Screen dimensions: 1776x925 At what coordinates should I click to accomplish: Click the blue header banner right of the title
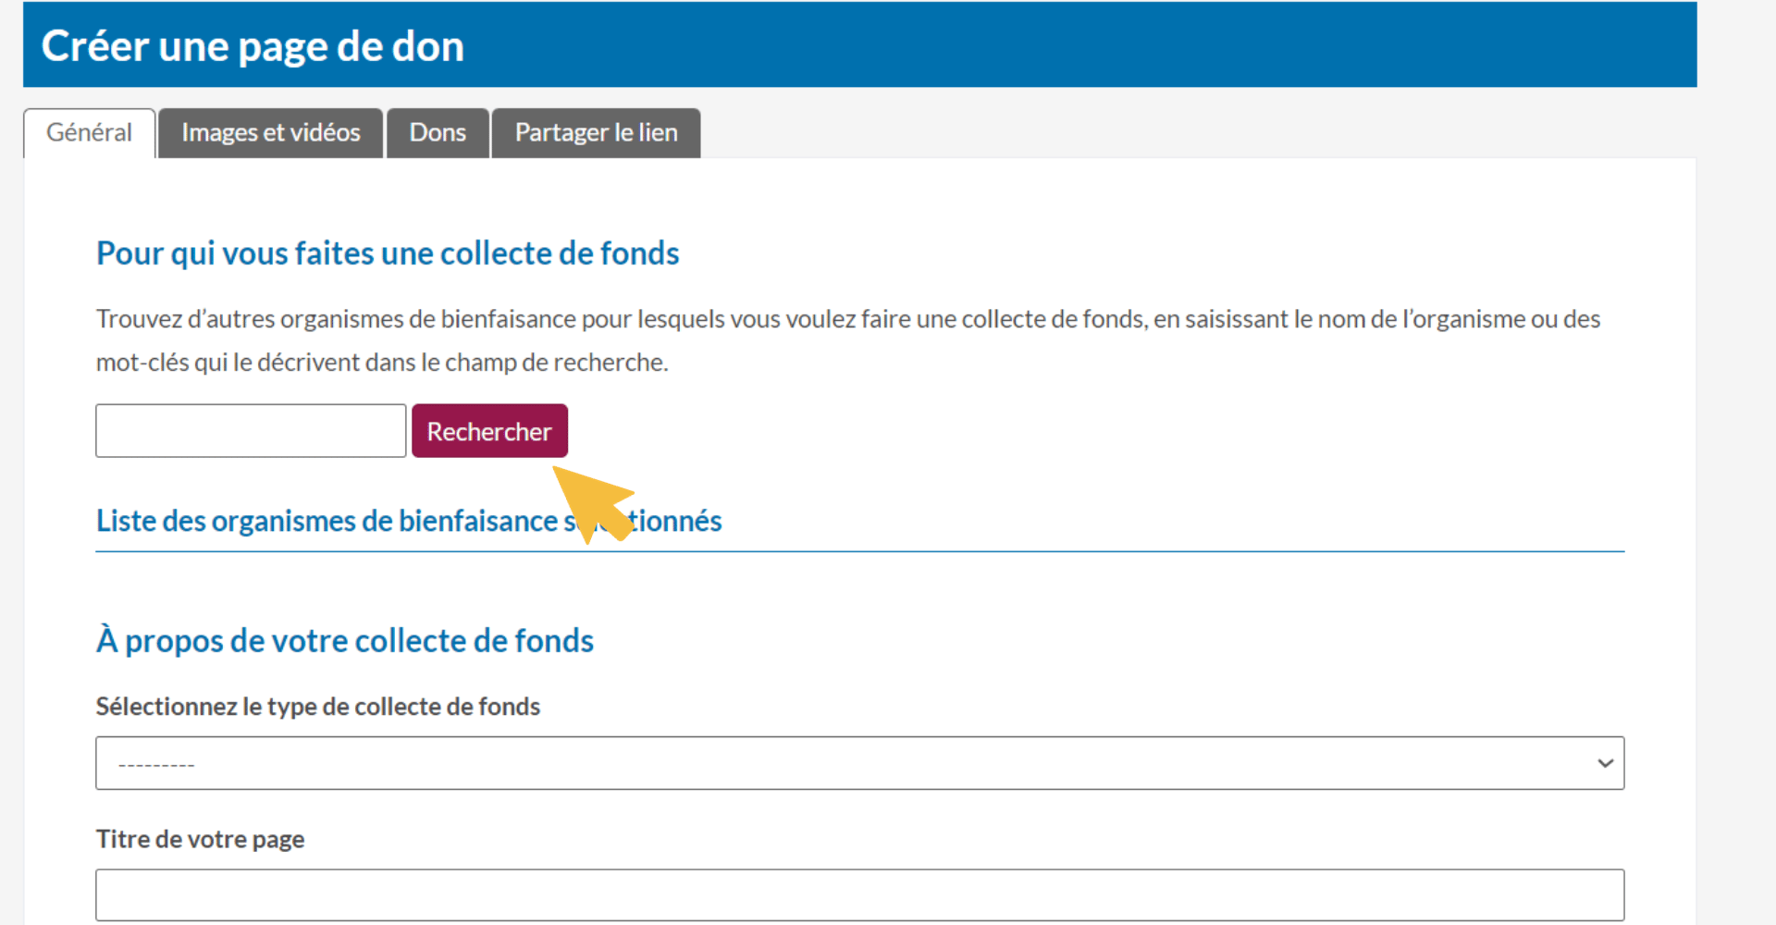(1110, 46)
